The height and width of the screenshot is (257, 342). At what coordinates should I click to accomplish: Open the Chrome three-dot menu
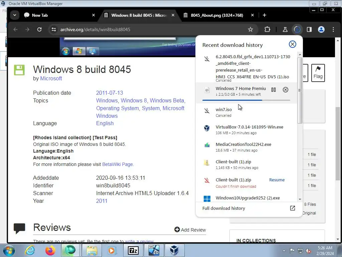coord(333,29)
